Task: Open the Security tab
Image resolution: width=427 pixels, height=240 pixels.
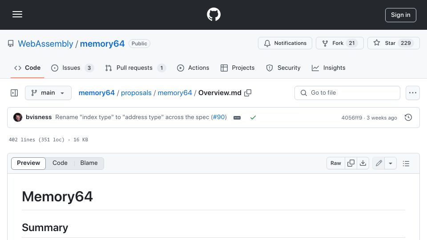Action: click(x=283, y=68)
